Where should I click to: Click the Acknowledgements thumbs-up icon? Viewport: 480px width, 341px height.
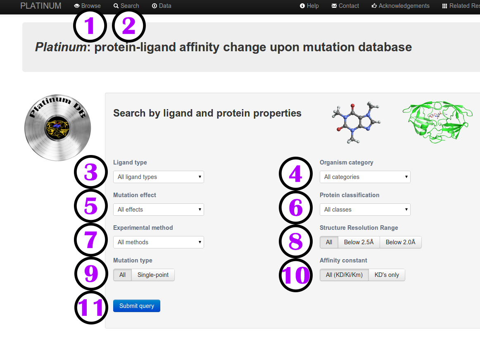(x=374, y=6)
